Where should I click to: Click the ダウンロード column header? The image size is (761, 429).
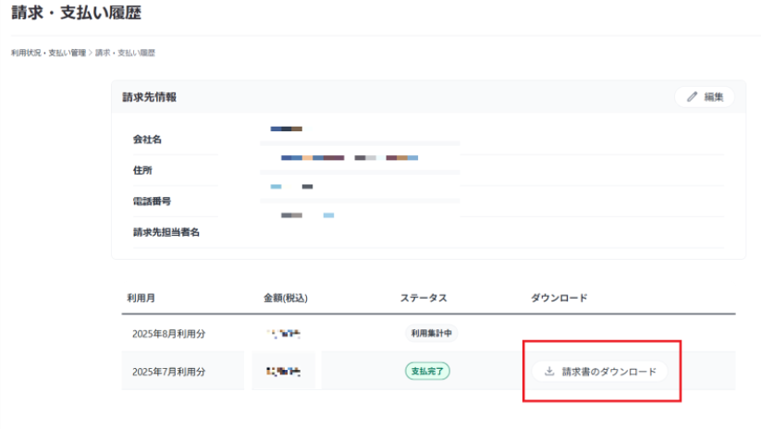pyautogui.click(x=558, y=298)
